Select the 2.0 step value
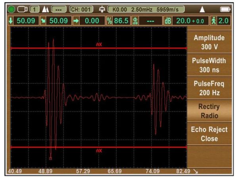This screenshot has width=238, height=179. coord(223,21)
